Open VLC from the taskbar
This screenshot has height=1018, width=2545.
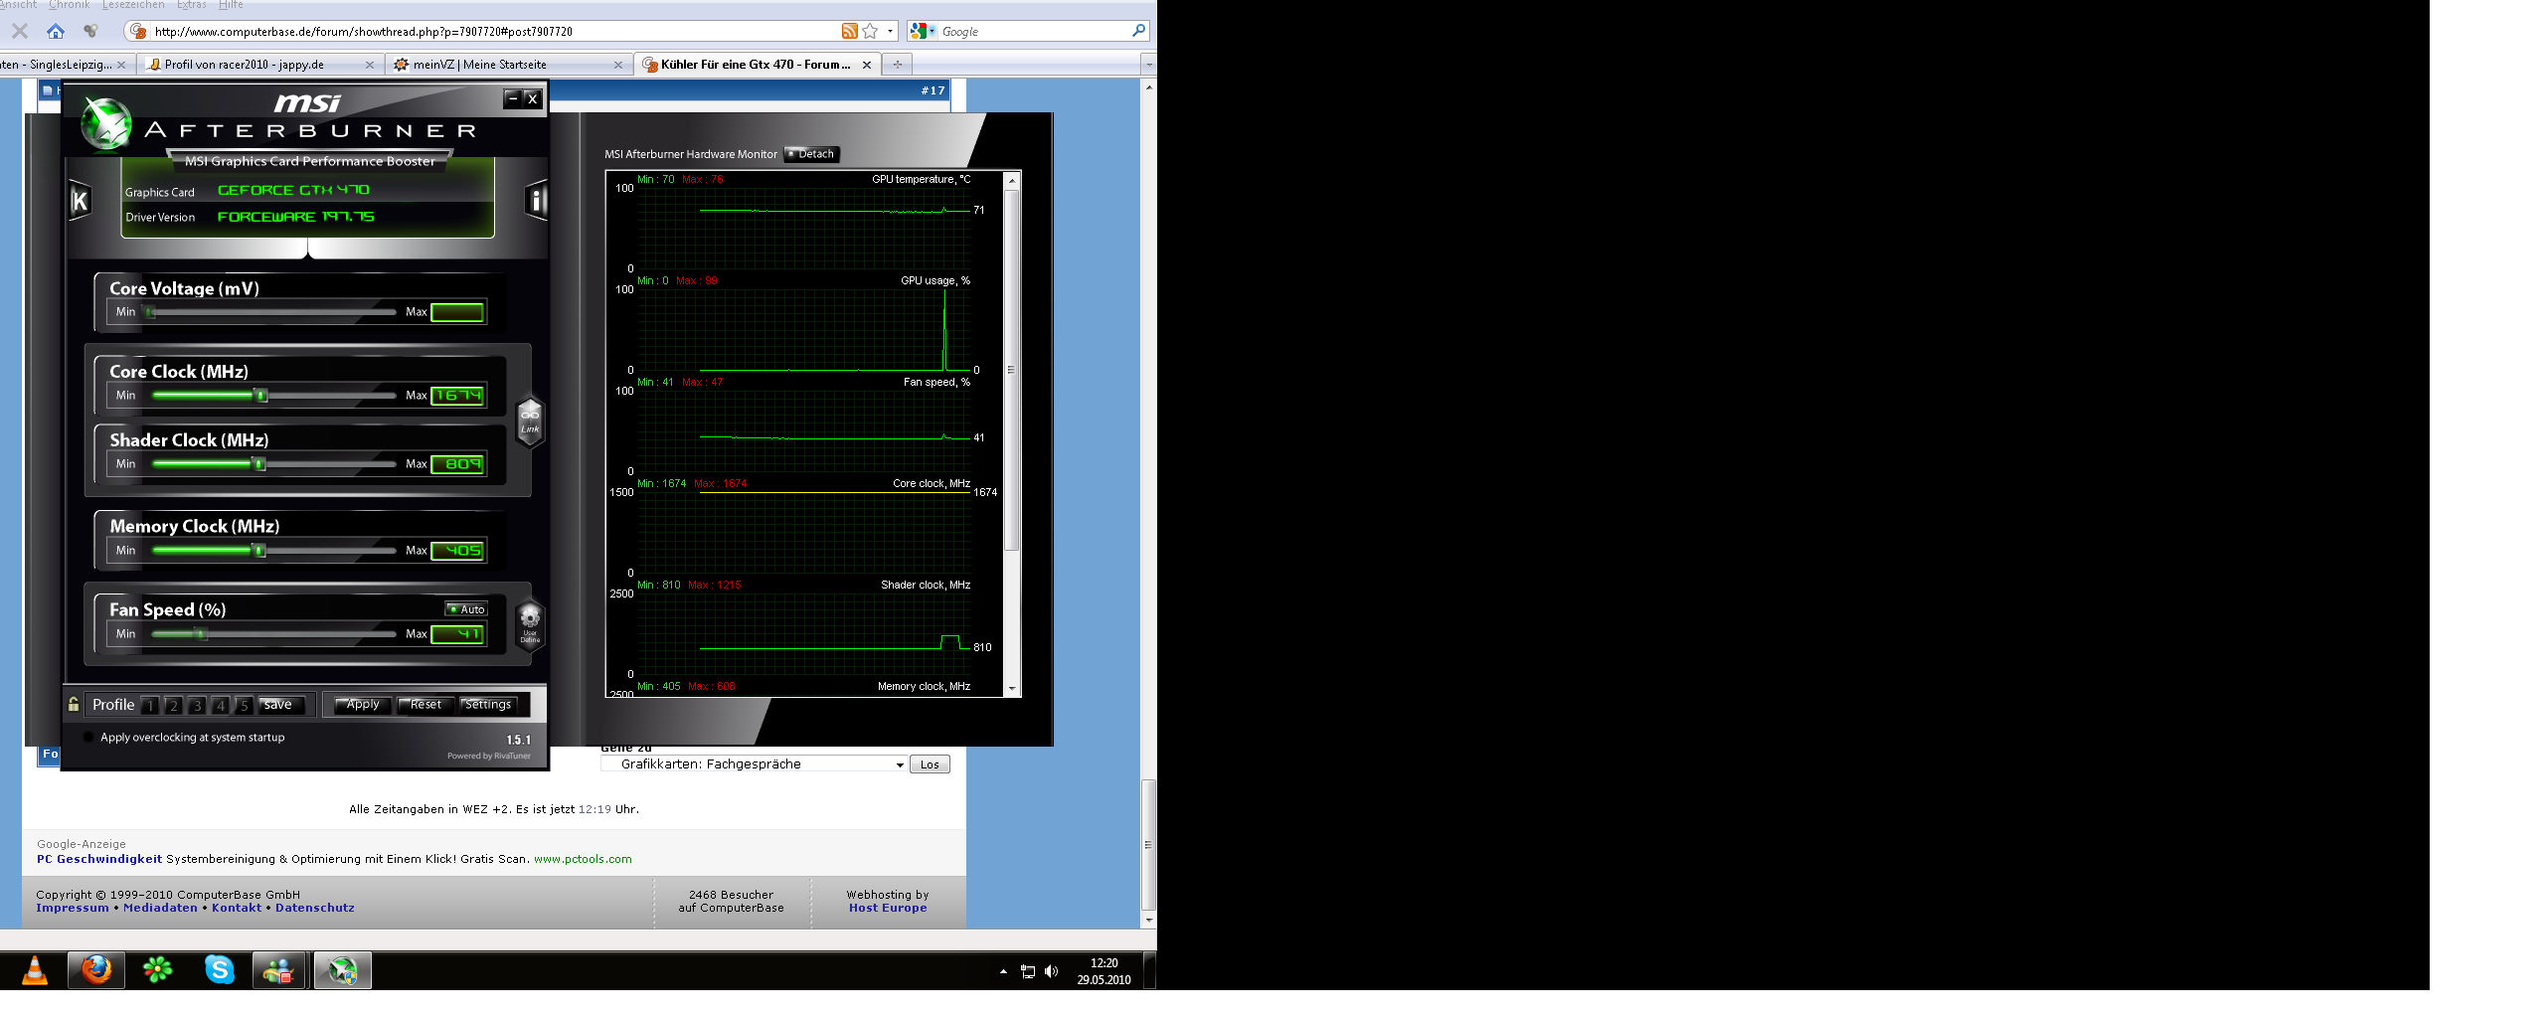(x=35, y=970)
